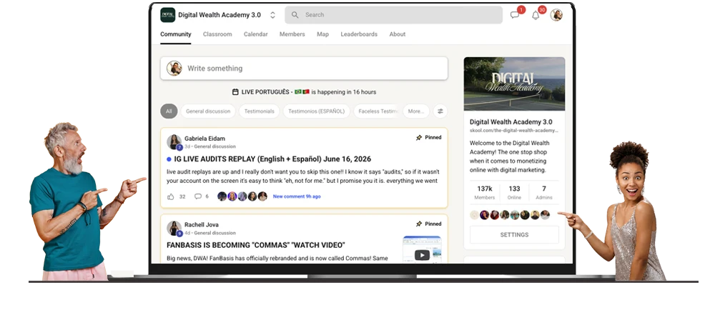Viewport: 715px width, 310px height.
Task: Click Gabriela Eidam author name
Action: pos(204,139)
